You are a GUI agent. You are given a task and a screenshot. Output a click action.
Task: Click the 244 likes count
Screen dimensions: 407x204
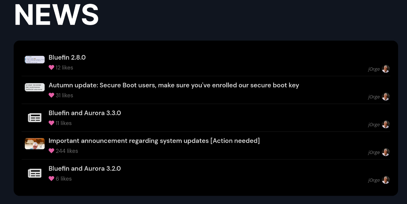[x=67, y=151]
